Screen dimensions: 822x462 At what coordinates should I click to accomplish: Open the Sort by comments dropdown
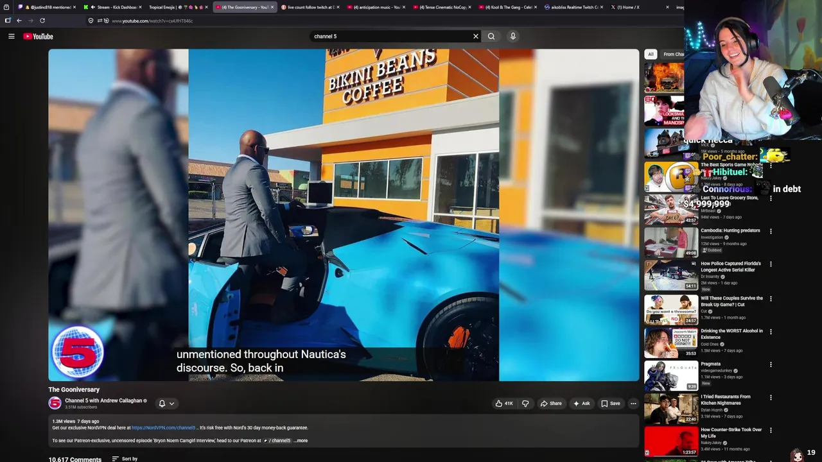coord(125,459)
